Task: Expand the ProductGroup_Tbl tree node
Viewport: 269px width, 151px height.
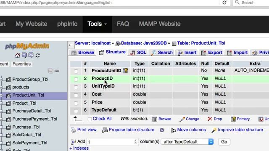Action: pyautogui.click(x=1, y=79)
